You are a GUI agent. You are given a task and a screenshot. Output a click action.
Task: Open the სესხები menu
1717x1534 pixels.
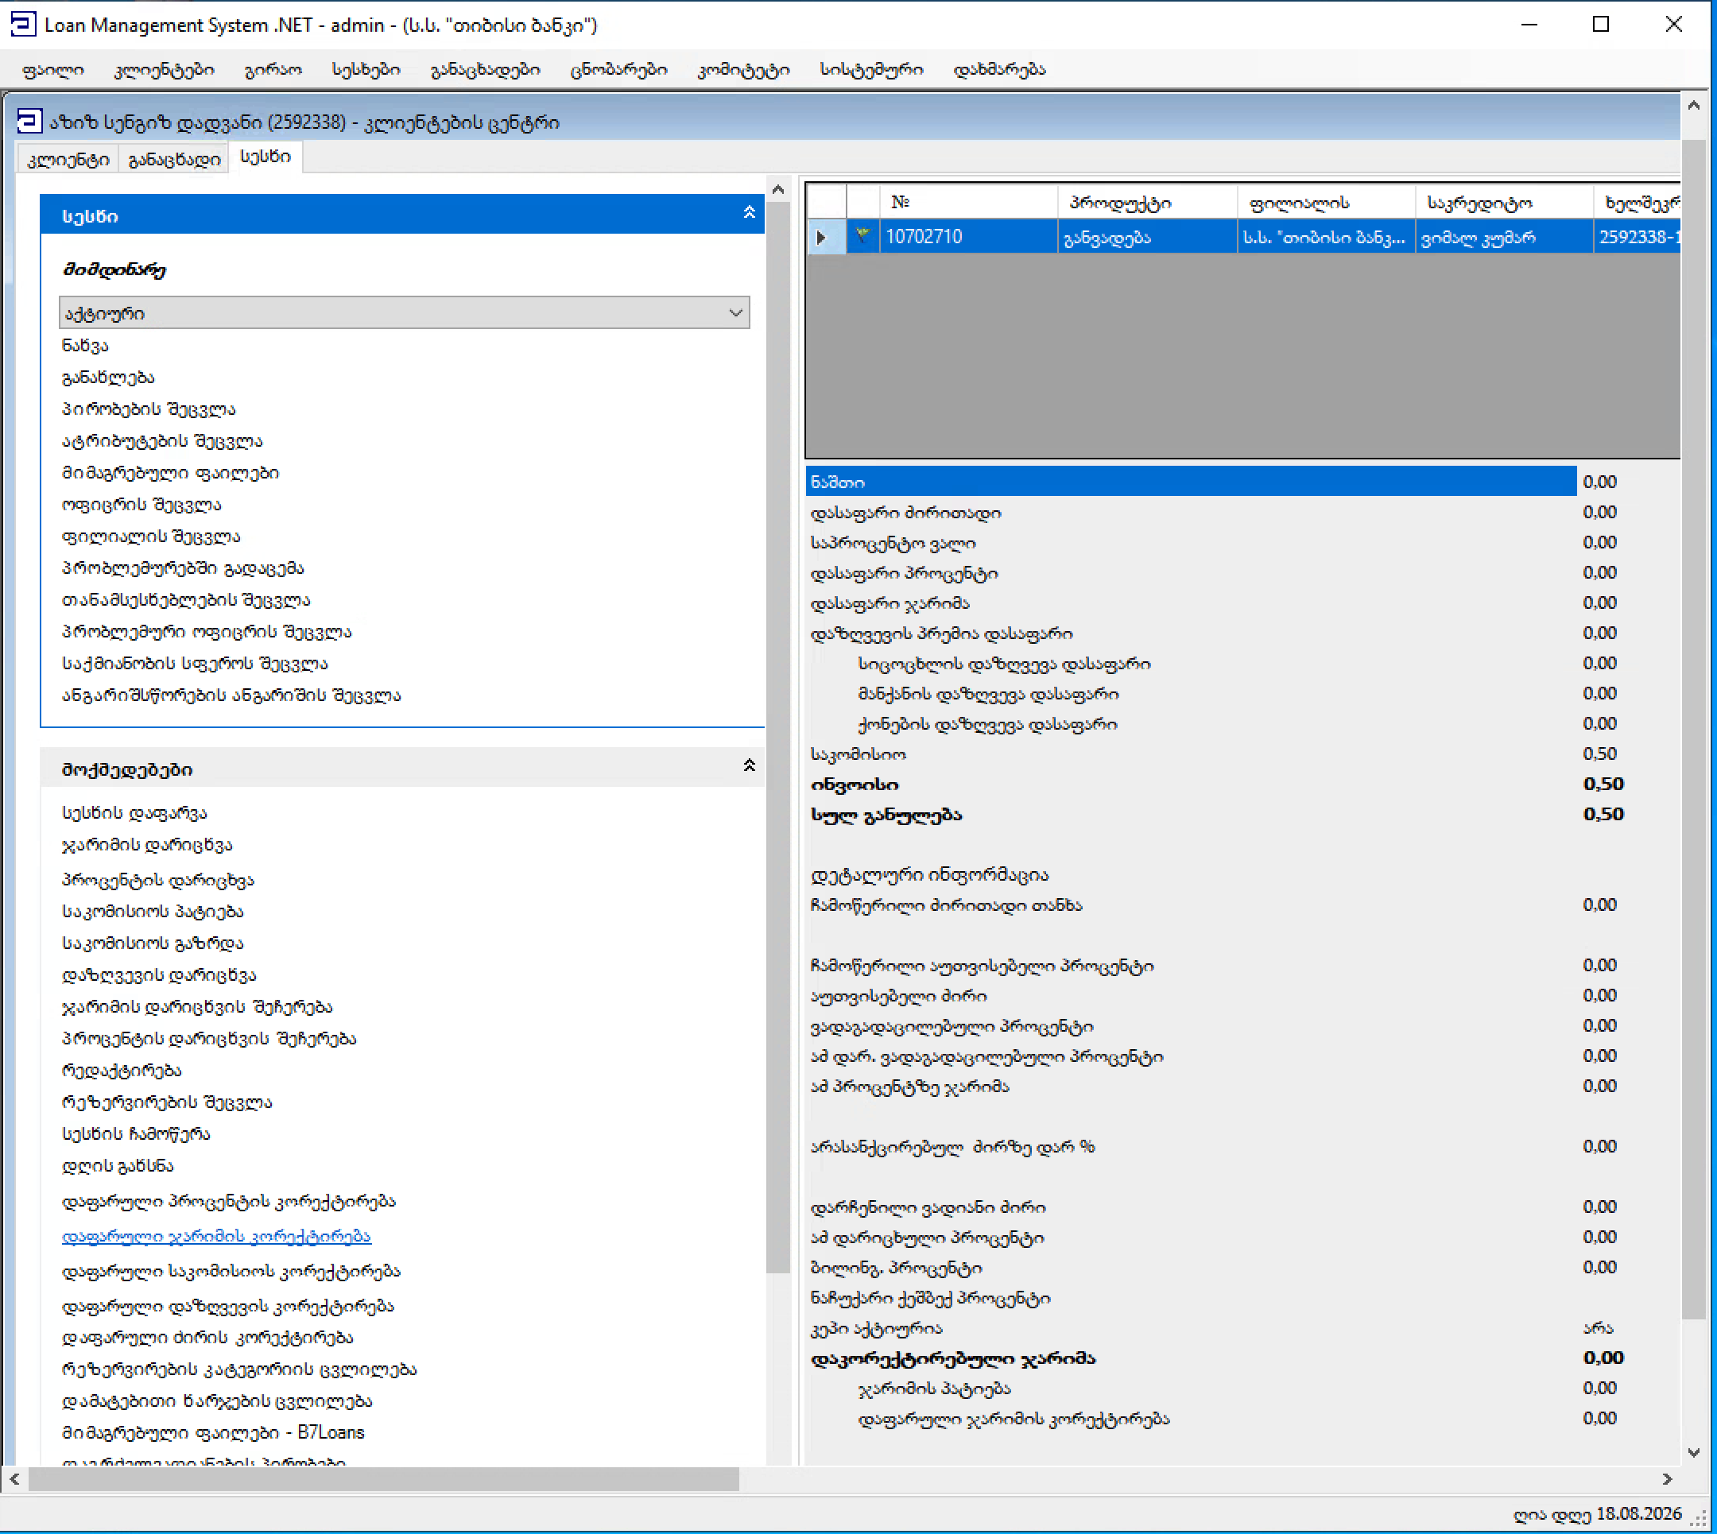pos(366,70)
